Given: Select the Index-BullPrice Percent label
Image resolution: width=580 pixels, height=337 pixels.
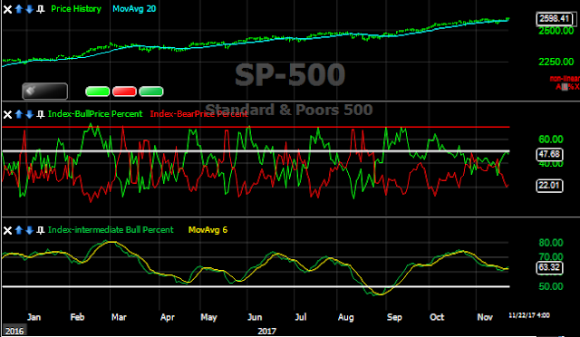Looking at the screenshot, I should 95,114.
